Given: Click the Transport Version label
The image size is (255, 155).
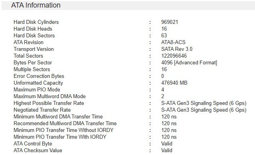Looking at the screenshot, I should pos(34,49).
